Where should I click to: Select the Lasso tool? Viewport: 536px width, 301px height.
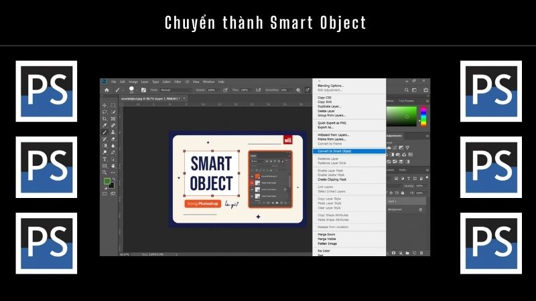pyautogui.click(x=105, y=112)
